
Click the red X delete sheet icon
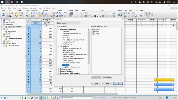tap(16, 16)
